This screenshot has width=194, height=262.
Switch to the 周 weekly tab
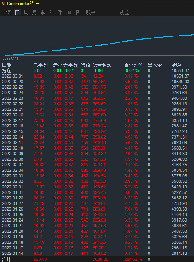pyautogui.click(x=26, y=12)
